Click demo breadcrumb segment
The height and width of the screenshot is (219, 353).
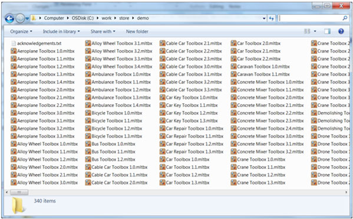tap(143, 18)
